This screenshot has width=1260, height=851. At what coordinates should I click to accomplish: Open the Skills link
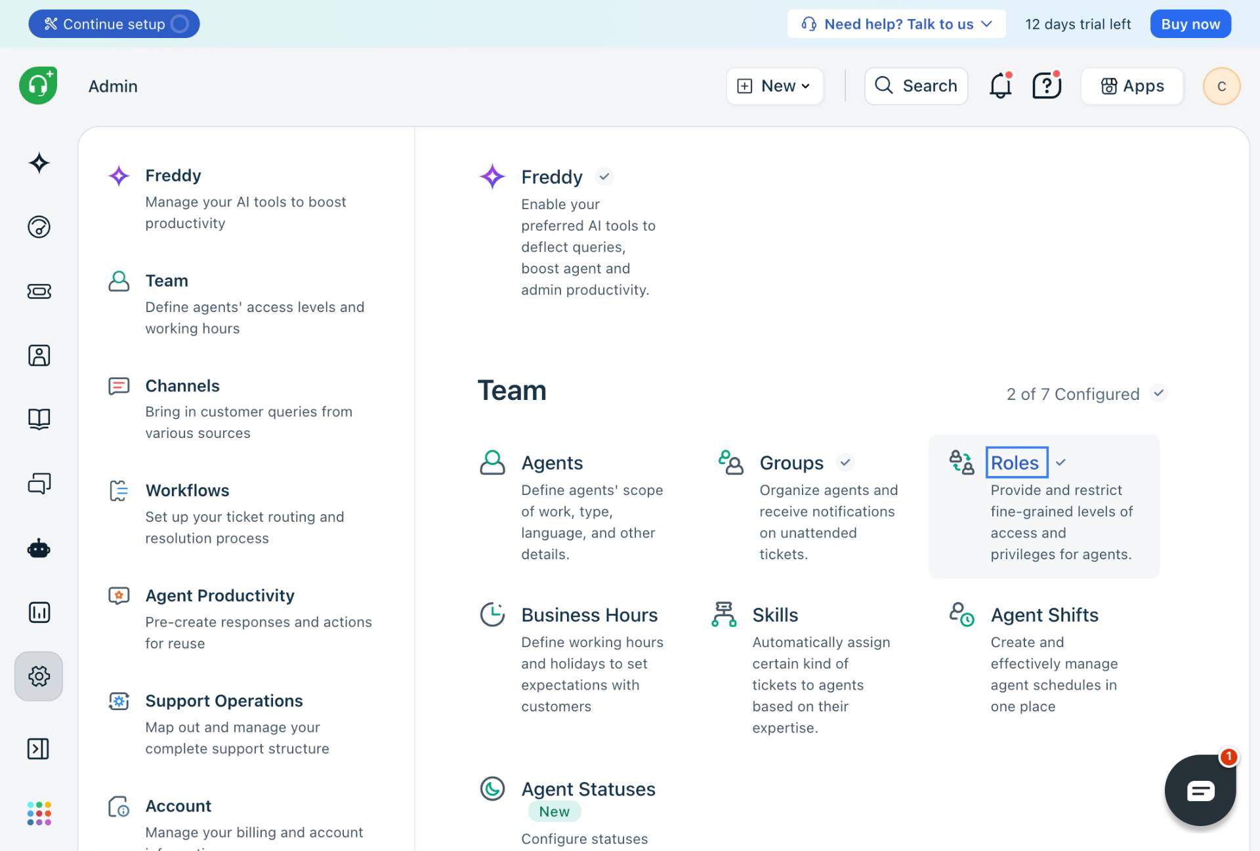pos(775,615)
